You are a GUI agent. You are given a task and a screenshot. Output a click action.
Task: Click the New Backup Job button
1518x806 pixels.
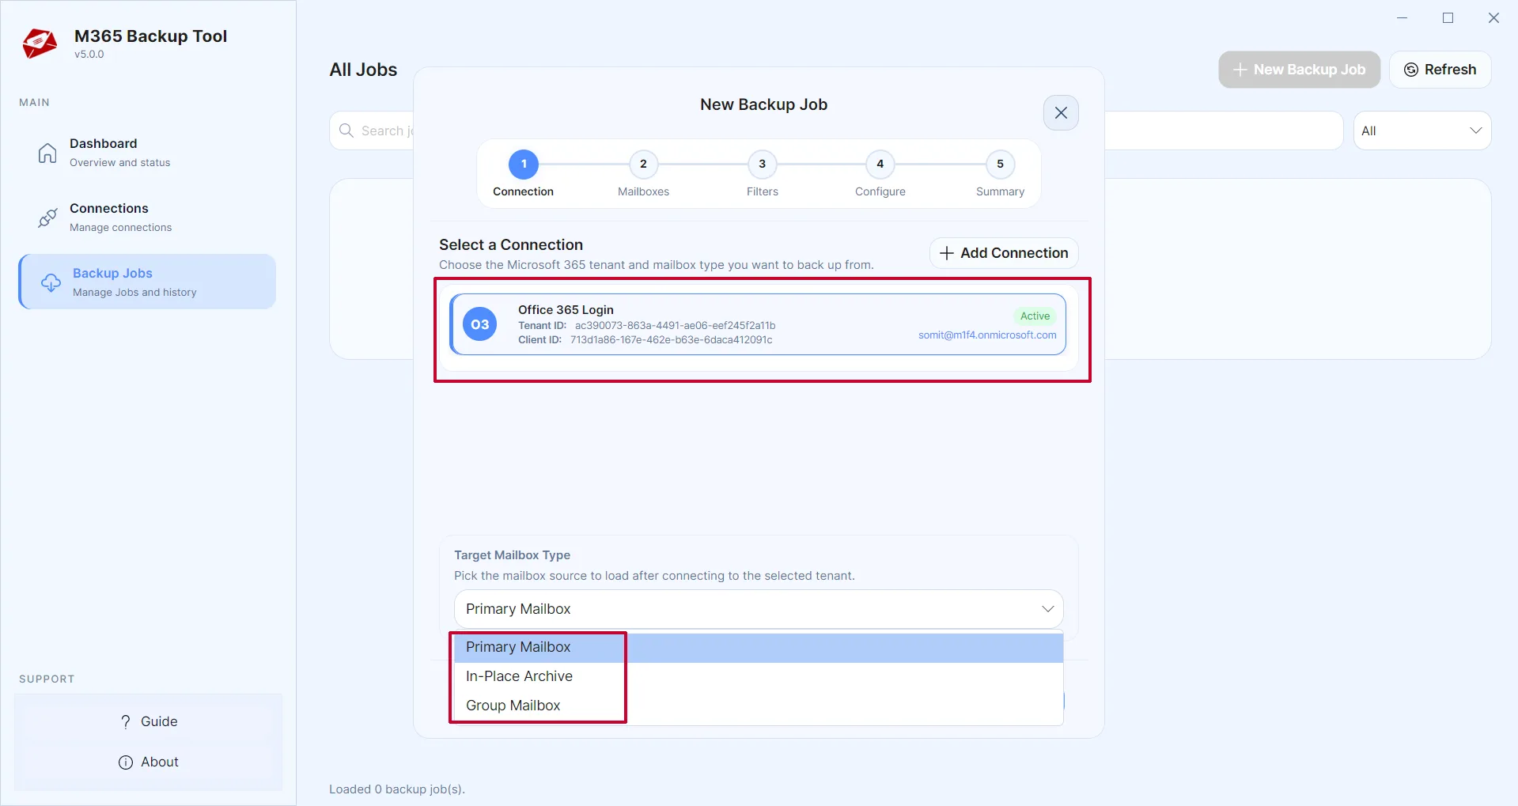click(1299, 70)
